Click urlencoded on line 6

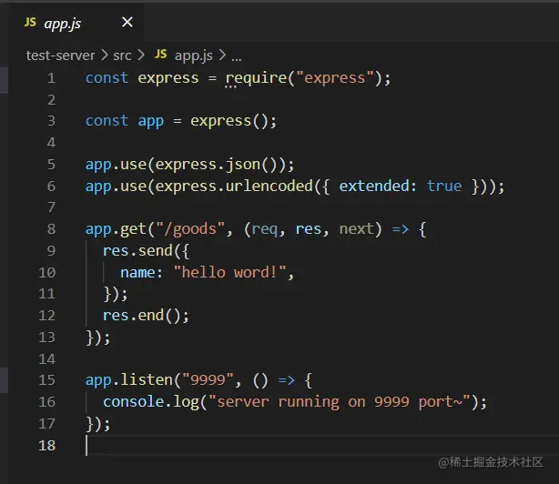coord(269,186)
